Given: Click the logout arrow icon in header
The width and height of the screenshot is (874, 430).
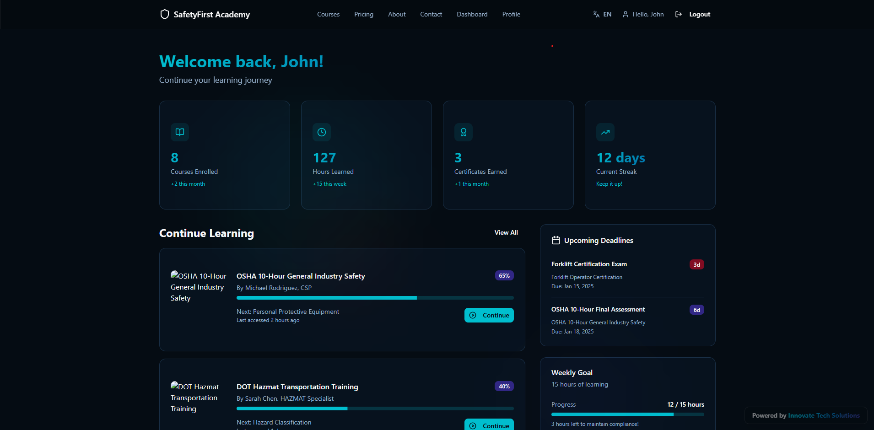Looking at the screenshot, I should 679,14.
